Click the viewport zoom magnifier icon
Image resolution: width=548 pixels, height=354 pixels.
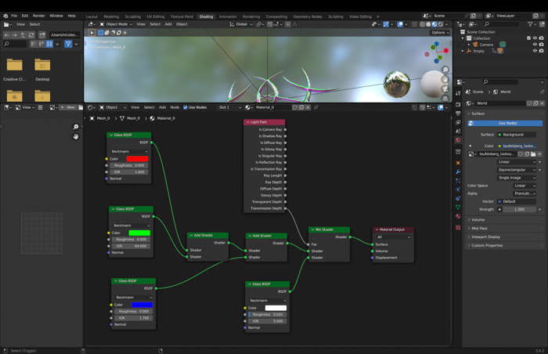point(445,70)
